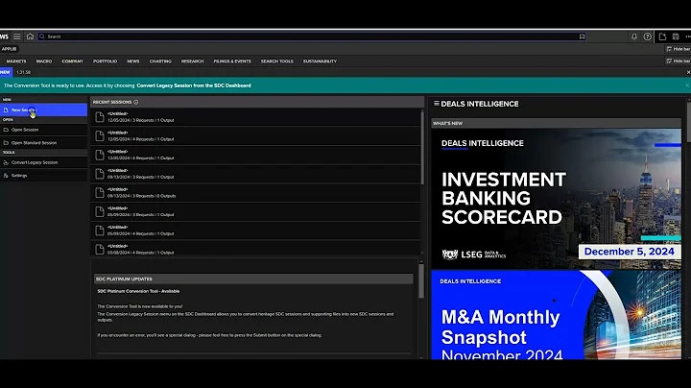
Task: Click the Settings icon in the sidebar
Action: [x=6, y=176]
